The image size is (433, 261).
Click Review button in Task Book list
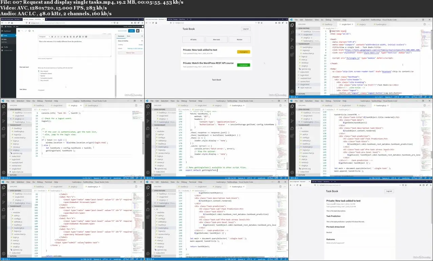239,40
